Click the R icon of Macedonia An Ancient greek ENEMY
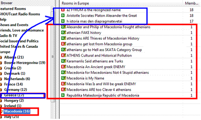 click(63, 67)
